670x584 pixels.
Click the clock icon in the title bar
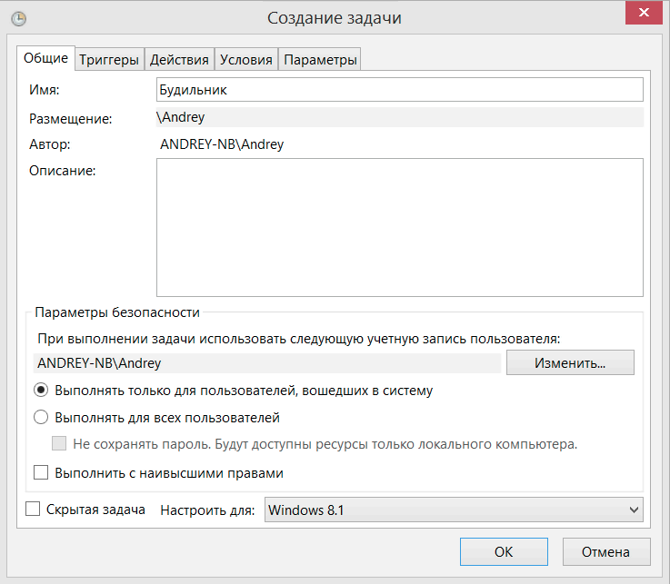click(17, 18)
